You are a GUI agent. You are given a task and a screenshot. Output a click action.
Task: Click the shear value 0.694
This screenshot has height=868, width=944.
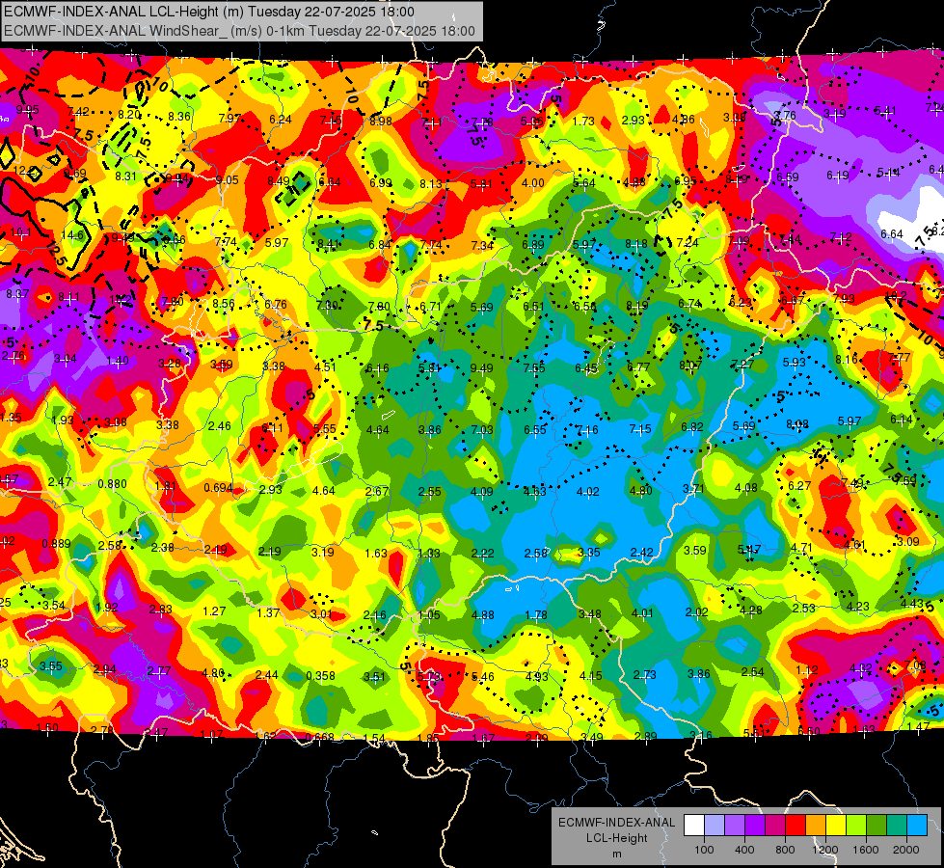click(218, 487)
